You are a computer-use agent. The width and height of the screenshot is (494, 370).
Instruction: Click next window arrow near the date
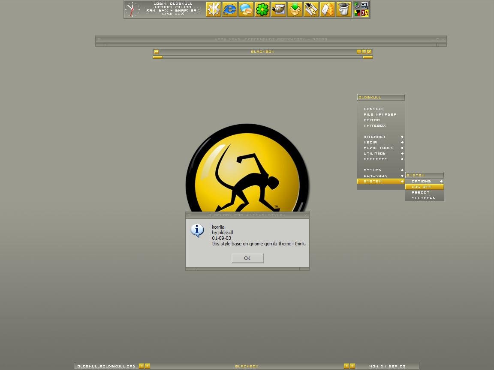(x=352, y=366)
